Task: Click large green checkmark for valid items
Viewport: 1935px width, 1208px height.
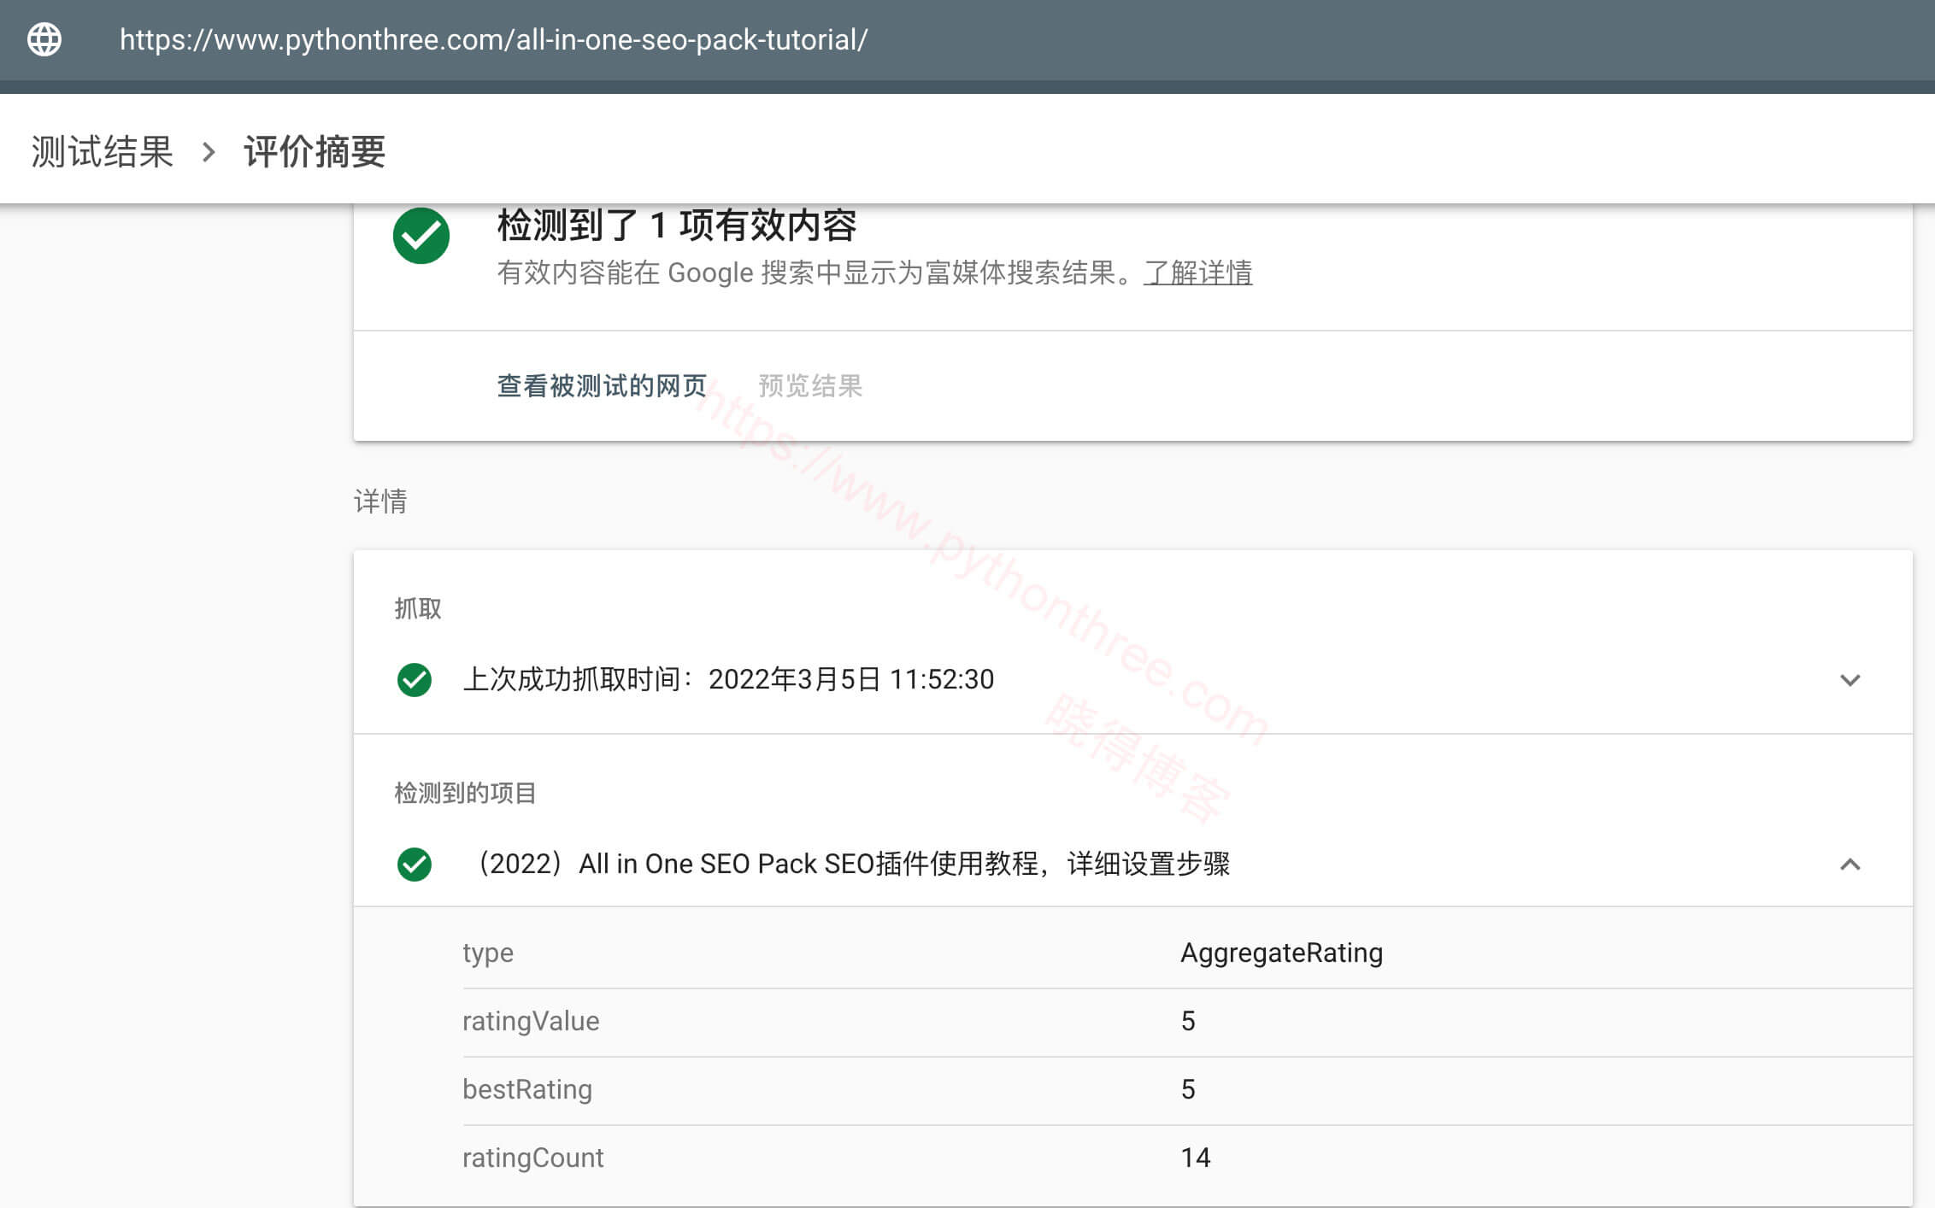Action: point(421,236)
